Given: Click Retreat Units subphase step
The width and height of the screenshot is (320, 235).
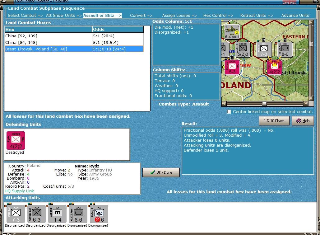Looking at the screenshot, I should click(256, 16).
